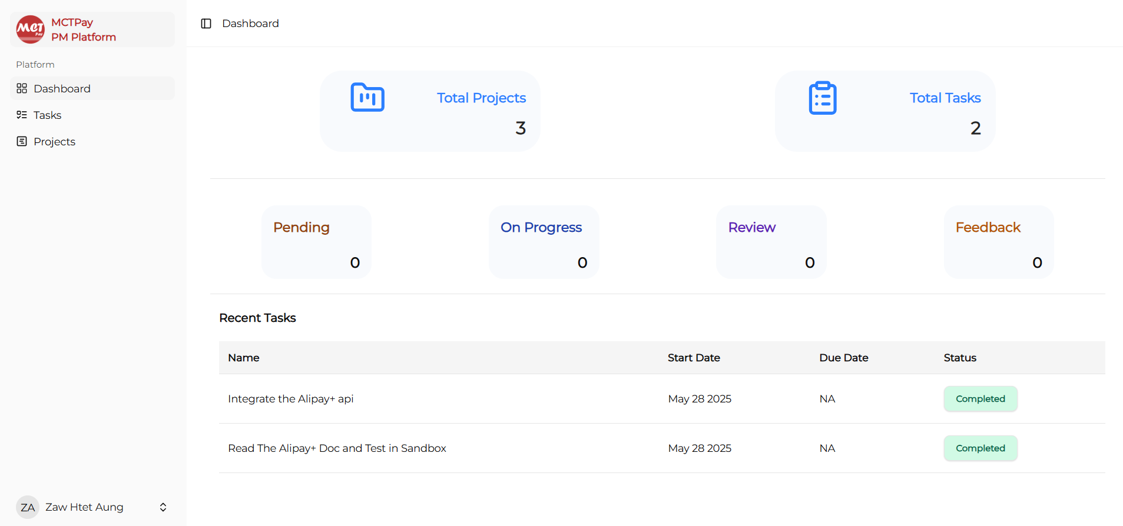Viewport: 1123px width, 526px height.
Task: Open the Tasks page from sidebar
Action: click(x=48, y=115)
